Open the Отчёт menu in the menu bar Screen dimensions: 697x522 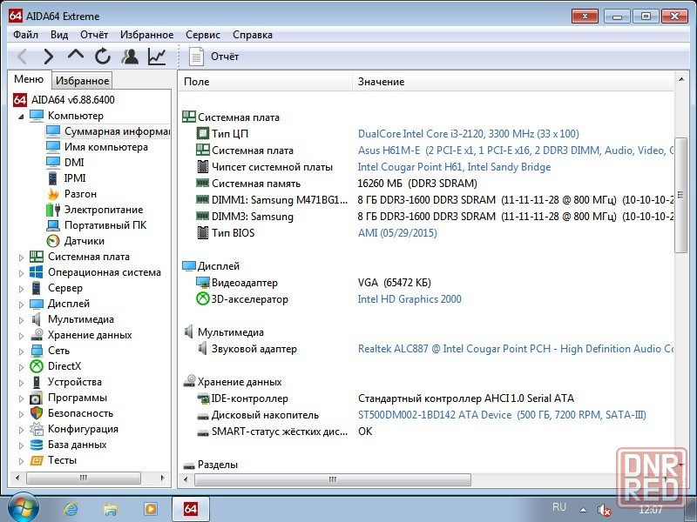tap(94, 35)
